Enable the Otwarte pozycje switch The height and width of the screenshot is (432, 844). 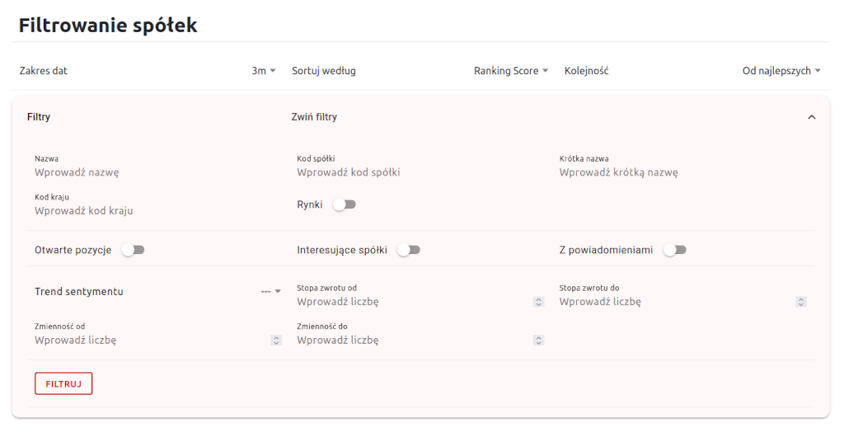tap(133, 250)
